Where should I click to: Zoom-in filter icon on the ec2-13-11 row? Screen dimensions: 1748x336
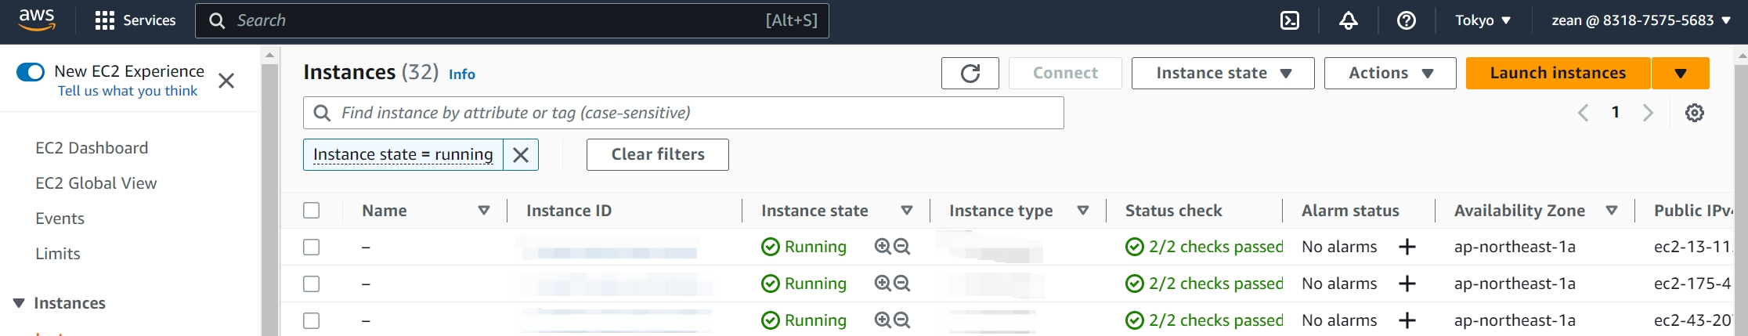883,247
